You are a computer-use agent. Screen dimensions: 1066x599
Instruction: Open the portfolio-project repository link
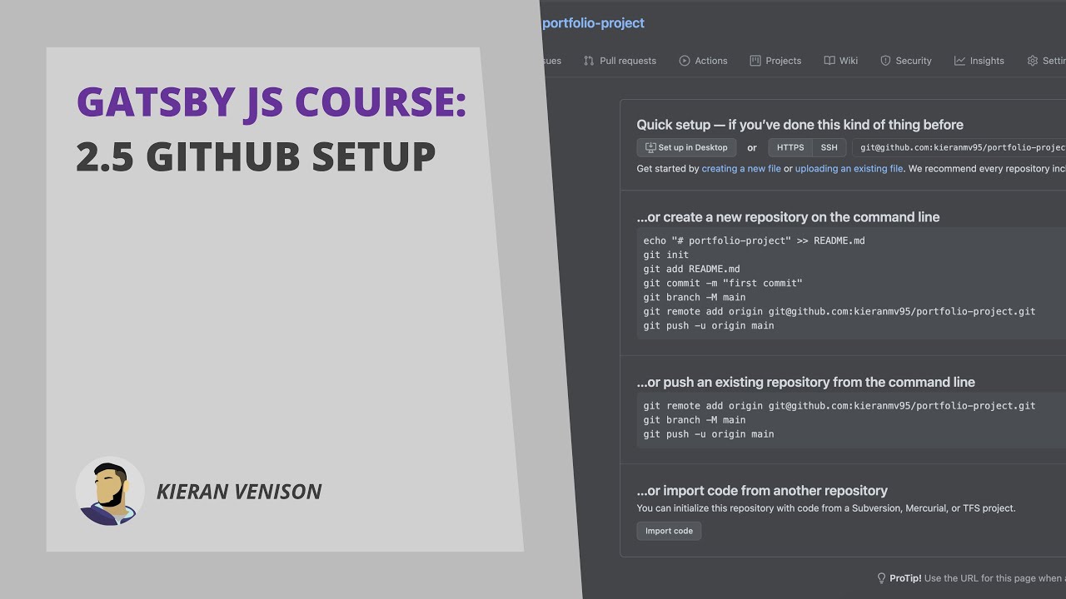pos(593,23)
